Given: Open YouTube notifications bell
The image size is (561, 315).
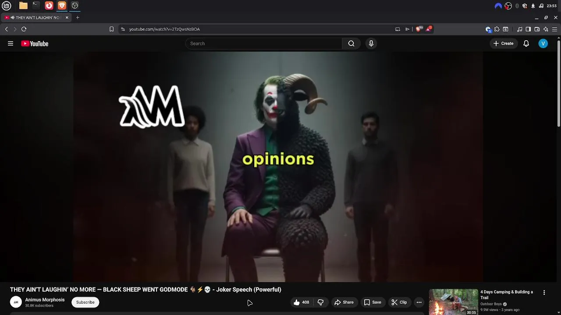Looking at the screenshot, I should 526,43.
